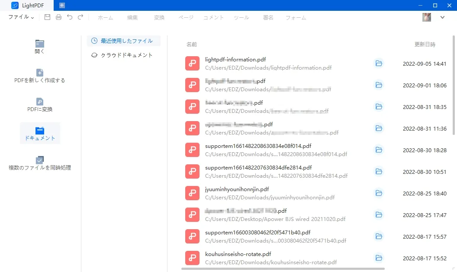Image resolution: width=457 pixels, height=272 pixels.
Task: Switch to クラウドドキュメント view
Action: coord(124,55)
